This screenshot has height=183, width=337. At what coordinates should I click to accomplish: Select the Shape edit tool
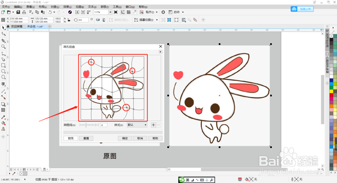3,34
